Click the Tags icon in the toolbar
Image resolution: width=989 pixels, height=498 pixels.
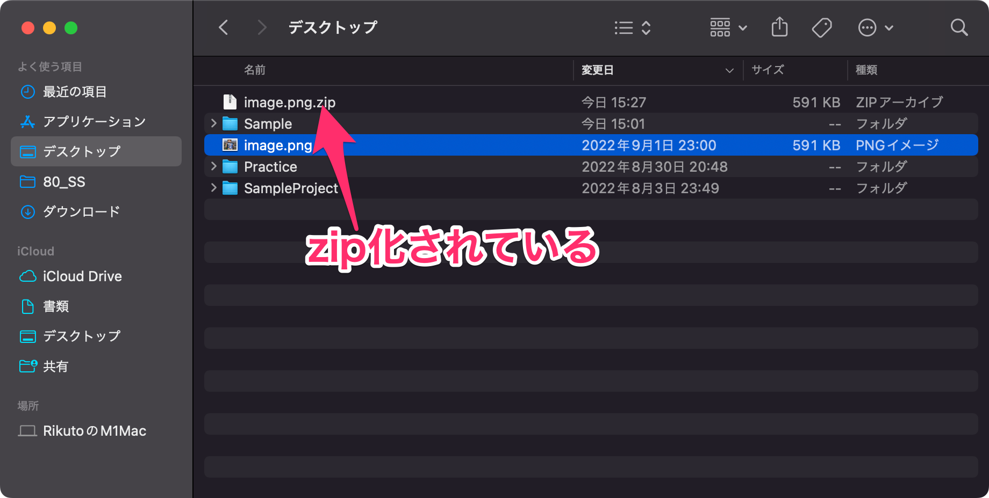(822, 27)
